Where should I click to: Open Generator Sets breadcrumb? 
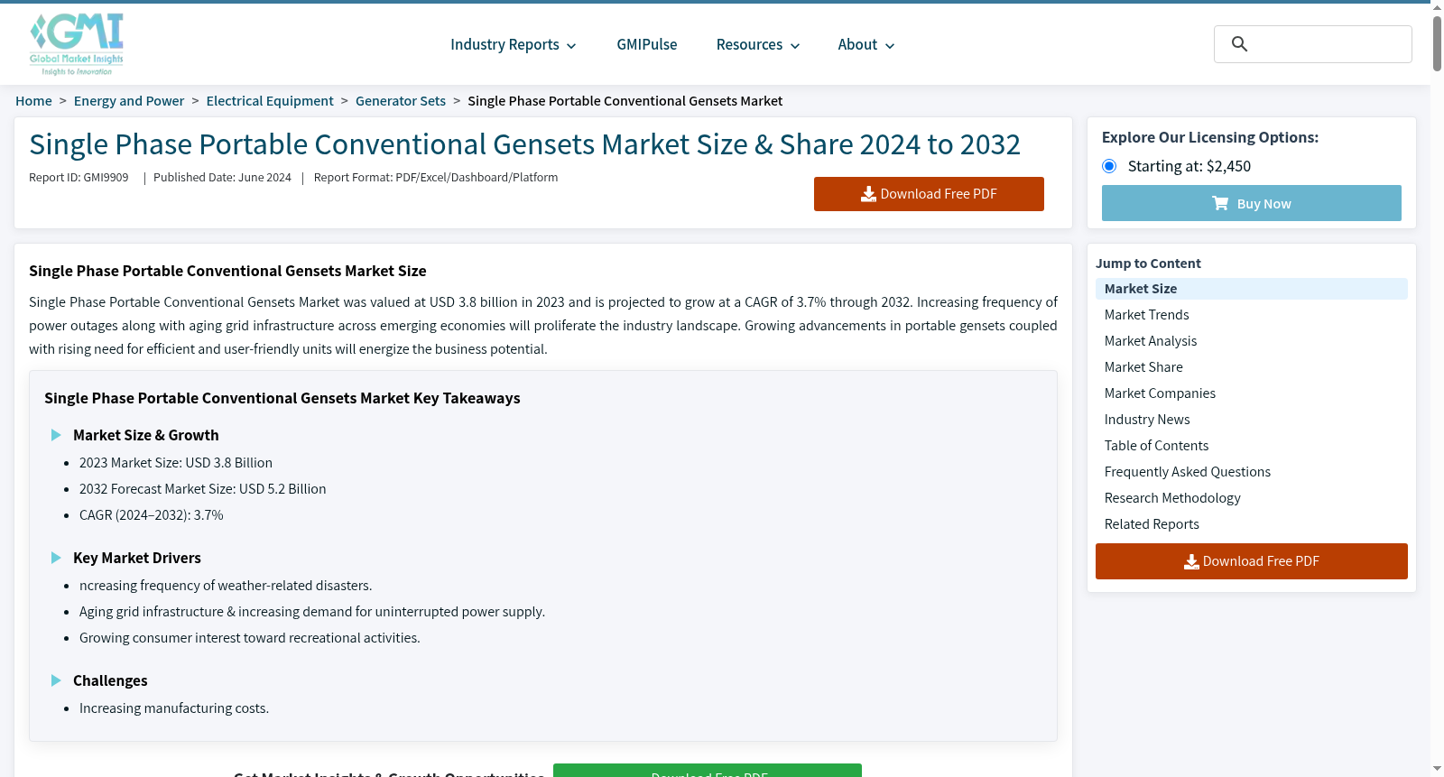point(401,101)
